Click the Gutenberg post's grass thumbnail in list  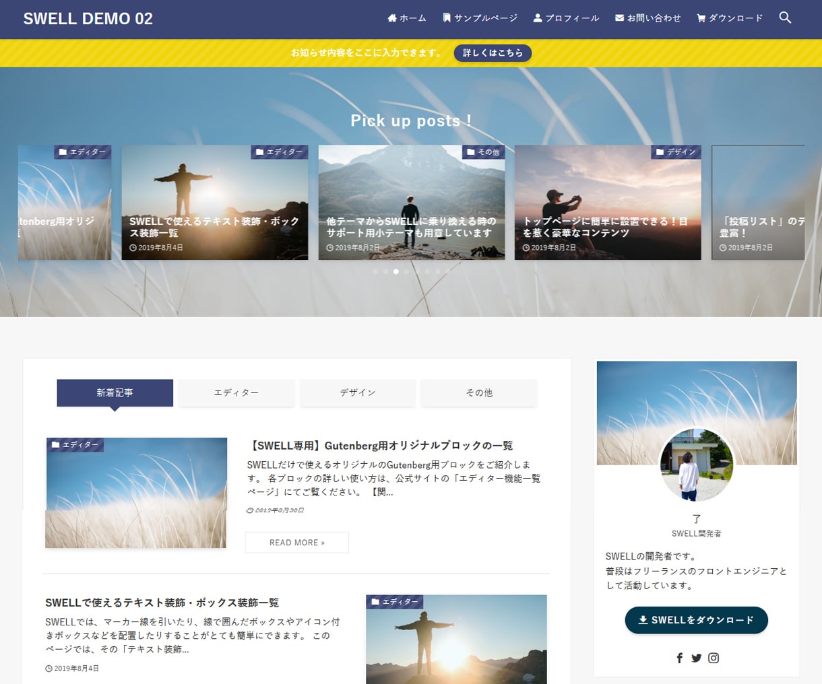tap(136, 493)
